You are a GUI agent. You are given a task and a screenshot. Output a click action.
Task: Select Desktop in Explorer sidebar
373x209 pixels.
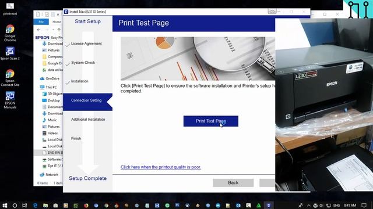(51, 100)
